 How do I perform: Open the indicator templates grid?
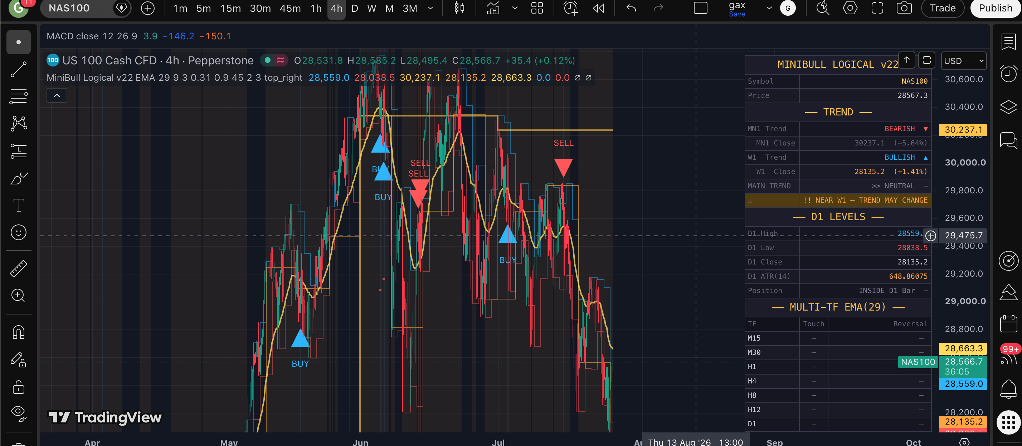pos(537,8)
